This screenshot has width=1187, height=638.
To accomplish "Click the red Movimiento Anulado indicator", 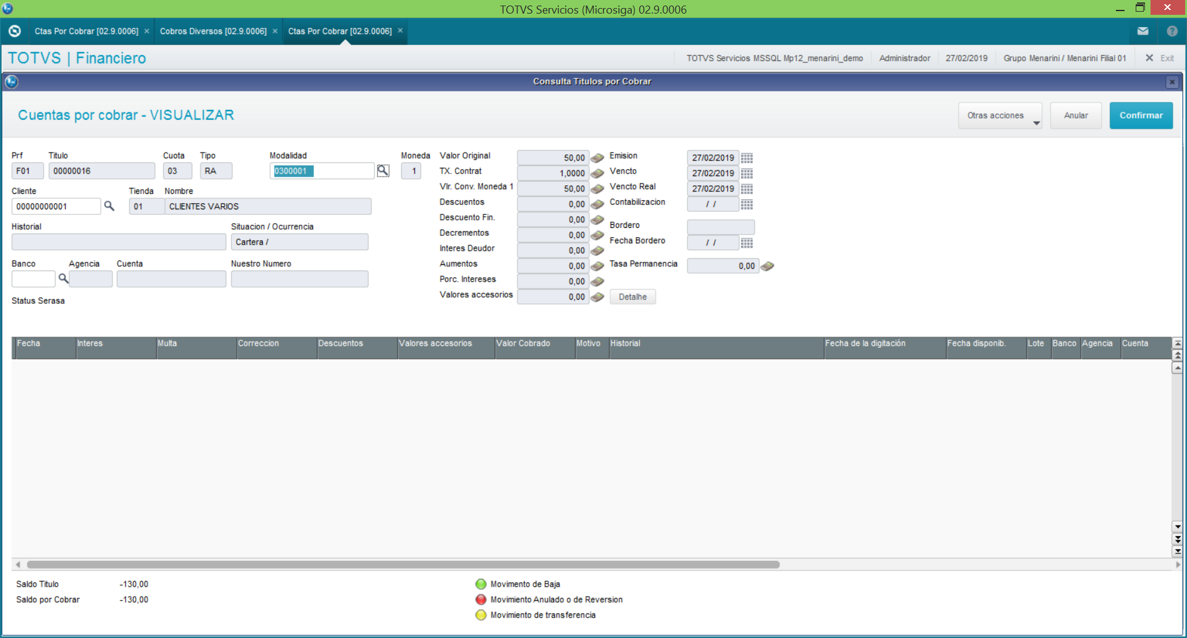I will (481, 600).
